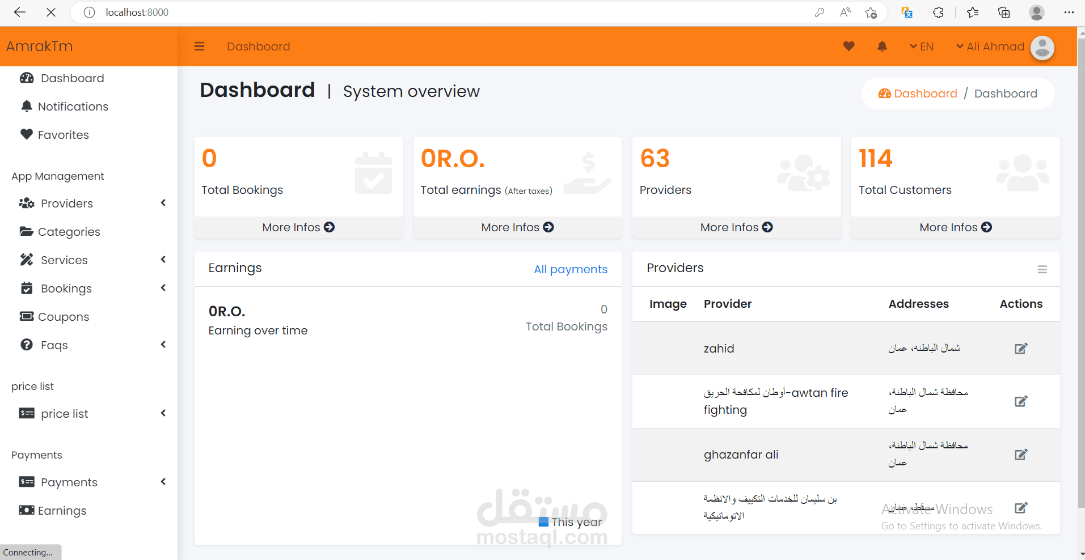This screenshot has width=1085, height=560.
Task: Open the All payments link
Action: (571, 269)
